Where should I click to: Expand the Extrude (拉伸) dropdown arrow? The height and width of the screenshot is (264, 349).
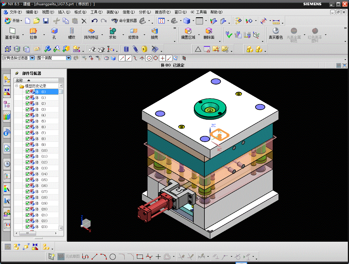pyautogui.click(x=44, y=35)
